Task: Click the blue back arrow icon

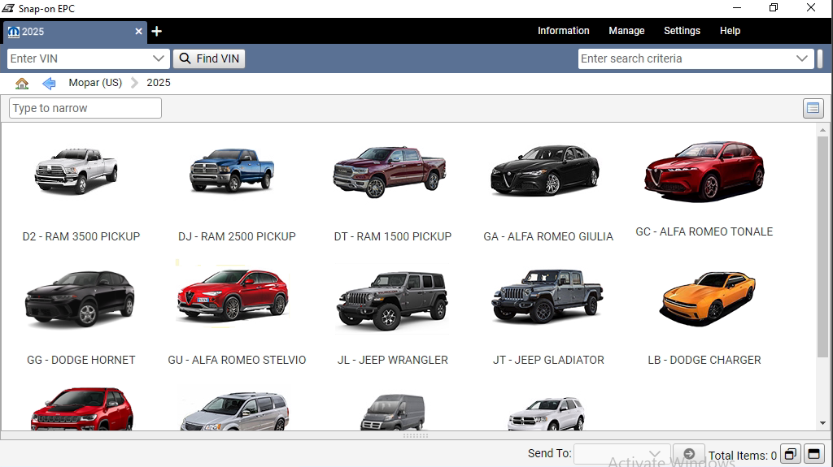Action: [x=49, y=84]
